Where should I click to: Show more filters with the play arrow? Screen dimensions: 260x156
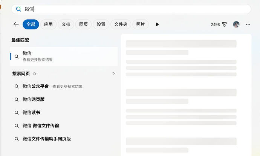click(x=157, y=24)
